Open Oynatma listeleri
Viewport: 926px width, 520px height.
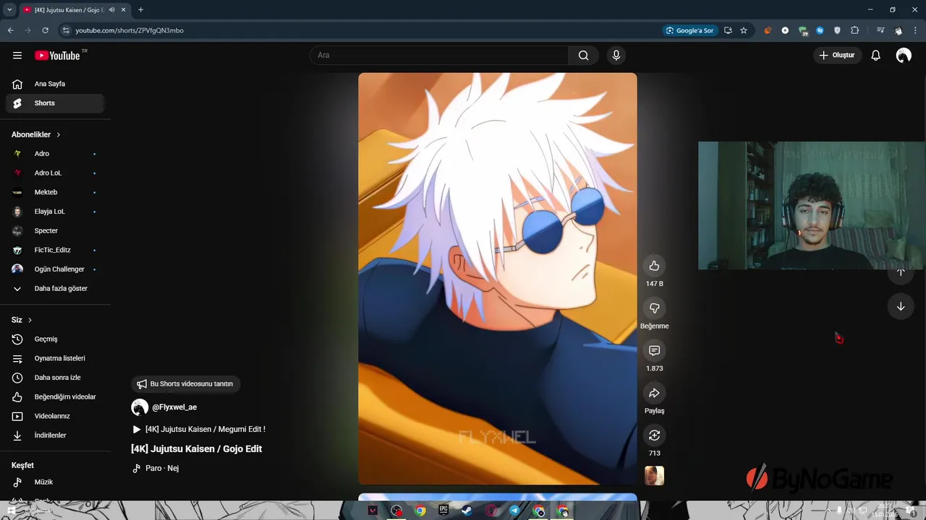click(x=55, y=358)
